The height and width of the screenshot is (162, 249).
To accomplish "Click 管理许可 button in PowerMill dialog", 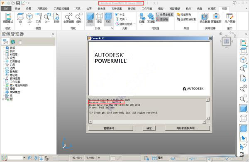I will [x=111, y=128].
